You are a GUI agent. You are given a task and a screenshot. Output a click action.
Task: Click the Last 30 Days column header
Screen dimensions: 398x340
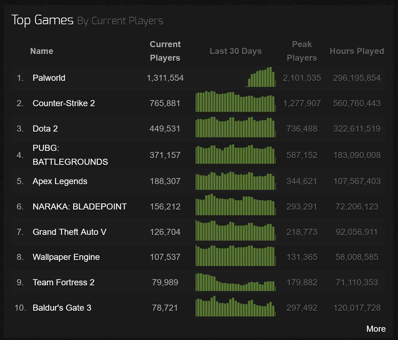(236, 51)
